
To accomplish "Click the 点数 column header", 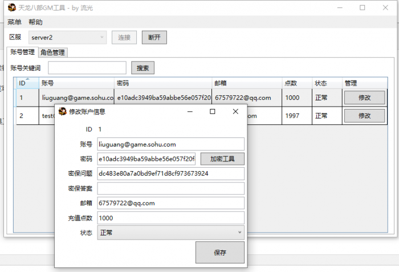I will 297,83.
